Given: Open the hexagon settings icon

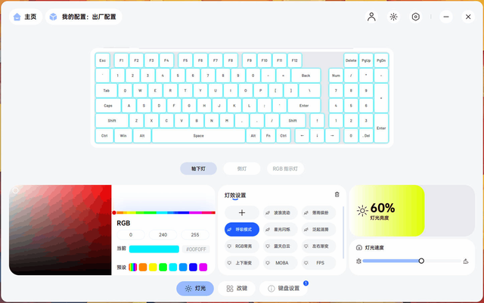Looking at the screenshot, I should click(x=416, y=17).
